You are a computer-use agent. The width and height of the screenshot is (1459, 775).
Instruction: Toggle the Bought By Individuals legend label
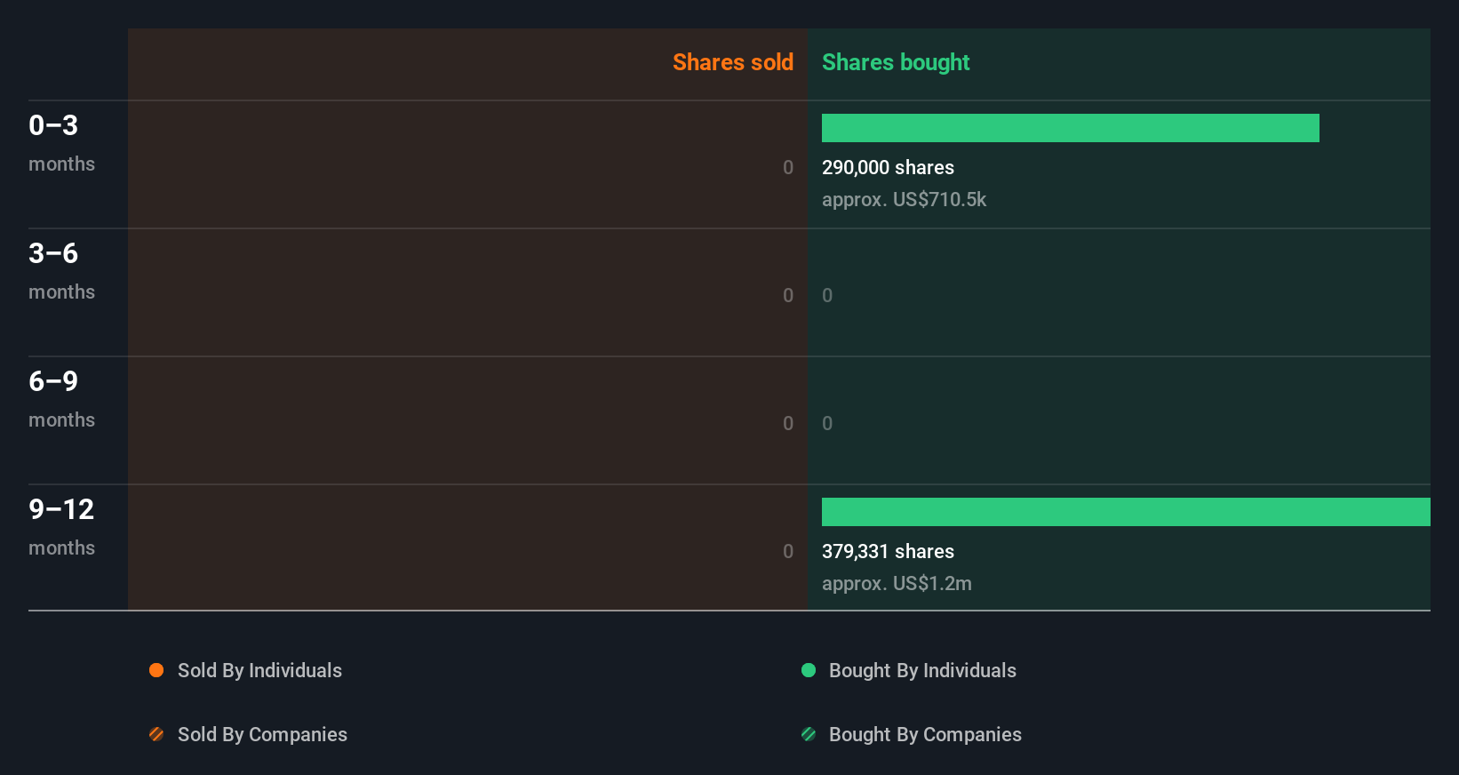[922, 670]
